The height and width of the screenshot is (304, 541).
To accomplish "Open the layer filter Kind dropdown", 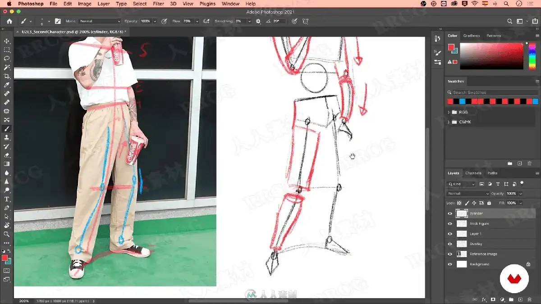I will [461, 184].
